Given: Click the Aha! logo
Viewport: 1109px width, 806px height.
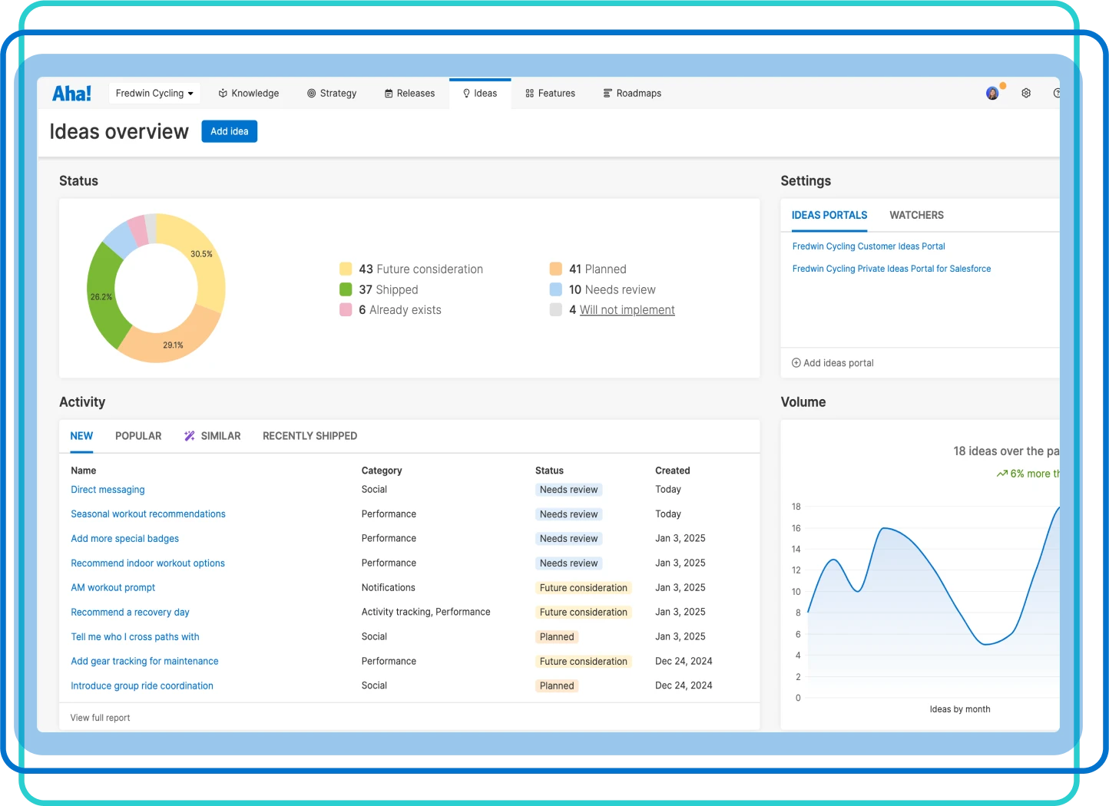Looking at the screenshot, I should click(71, 92).
